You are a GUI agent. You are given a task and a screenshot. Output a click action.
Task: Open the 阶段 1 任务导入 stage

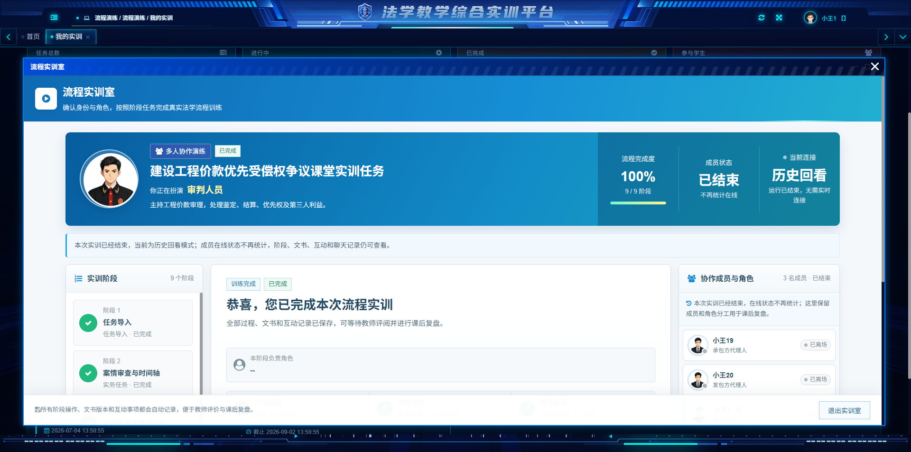pyautogui.click(x=133, y=323)
